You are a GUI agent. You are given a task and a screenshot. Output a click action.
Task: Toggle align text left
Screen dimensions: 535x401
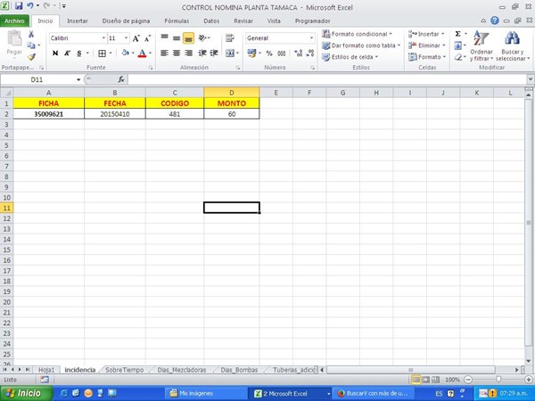(x=164, y=53)
